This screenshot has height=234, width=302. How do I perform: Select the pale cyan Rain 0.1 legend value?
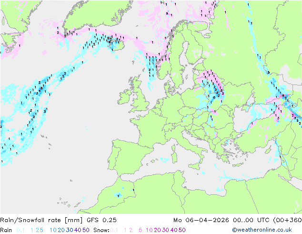(x=20, y=230)
